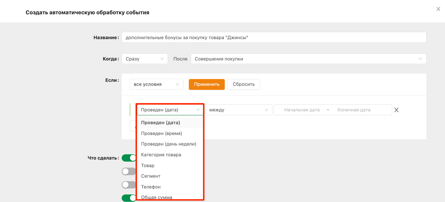
Task: Open the Сразу timing dropdown
Action: pos(145,59)
